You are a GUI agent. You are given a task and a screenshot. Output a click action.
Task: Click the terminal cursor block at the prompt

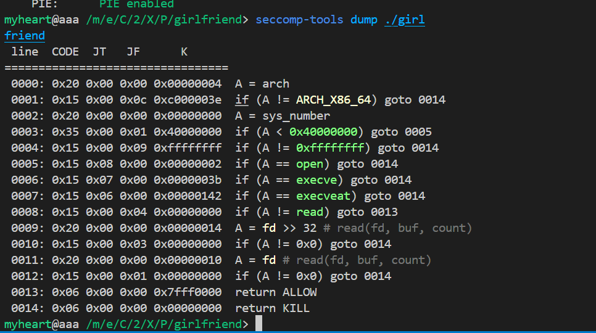[x=259, y=324]
